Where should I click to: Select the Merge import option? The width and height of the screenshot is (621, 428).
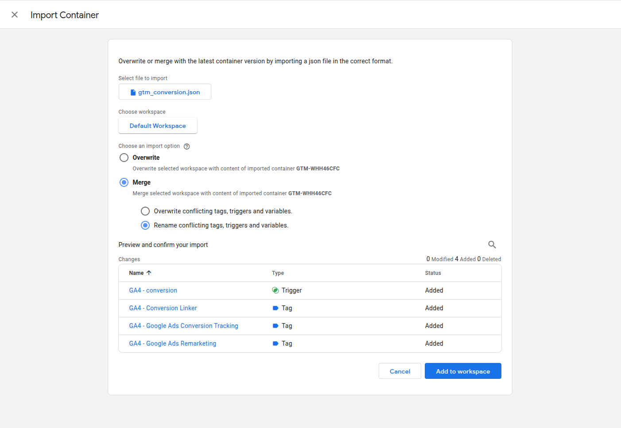pyautogui.click(x=124, y=182)
